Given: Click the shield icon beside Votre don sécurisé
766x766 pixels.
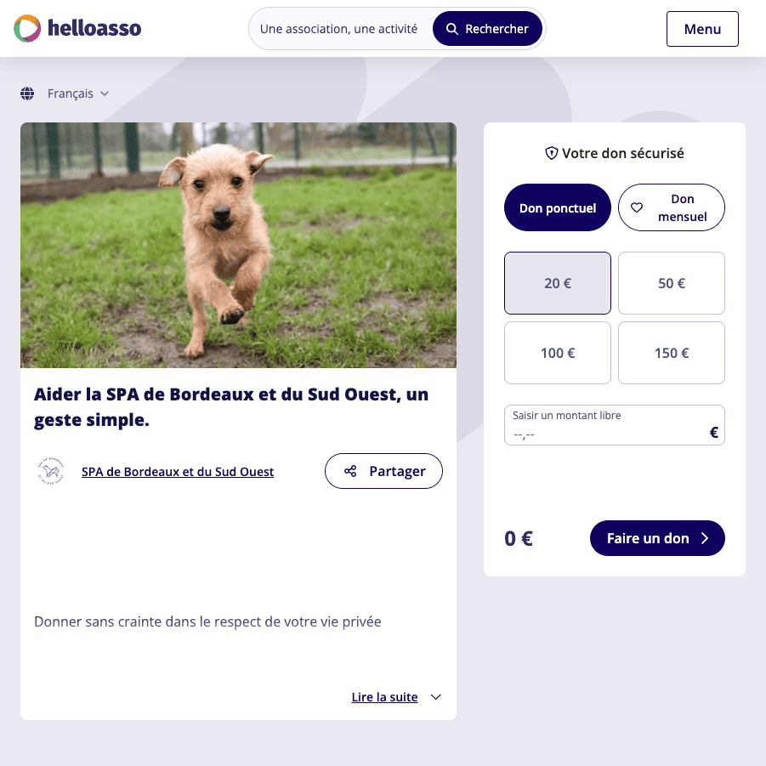Looking at the screenshot, I should coord(552,153).
